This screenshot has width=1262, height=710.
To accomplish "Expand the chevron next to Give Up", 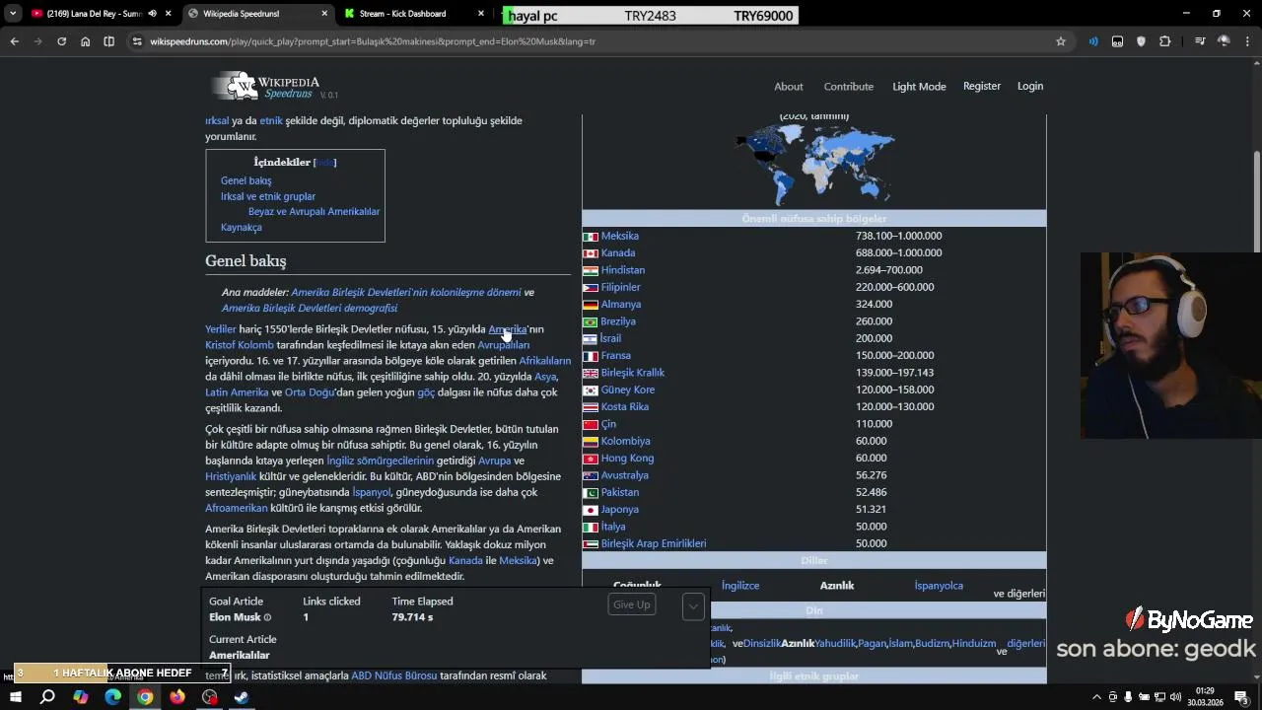I will click(x=693, y=605).
